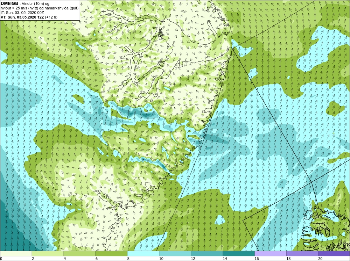Click the legend label '16'
This screenshot has height=261, width=350.
click(257, 259)
